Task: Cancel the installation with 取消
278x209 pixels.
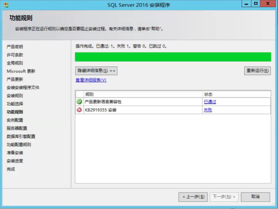Action: tap(255, 197)
